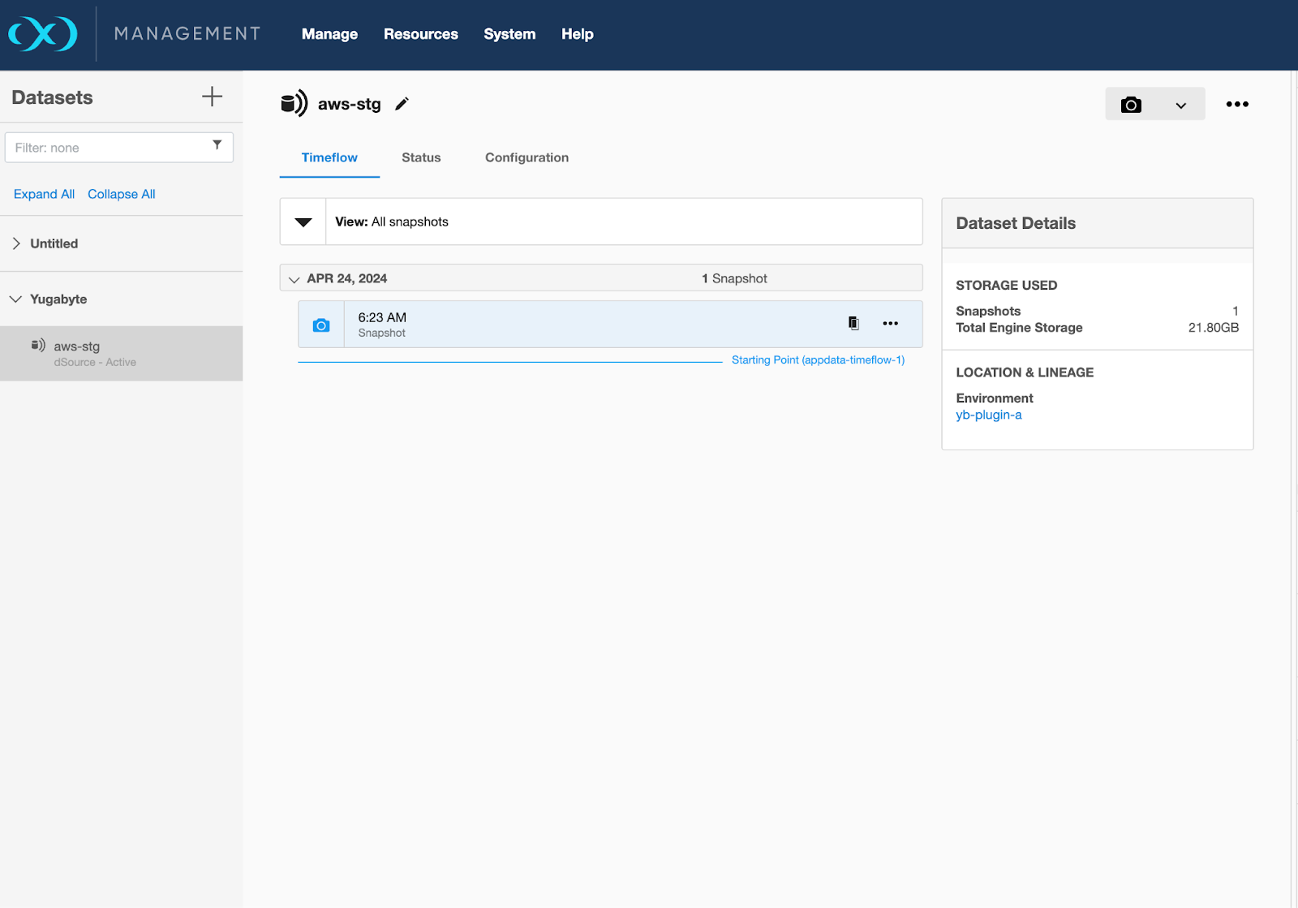This screenshot has height=908, width=1298.
Task: Collapse the APR 24, 2024 snapshot section
Action: pos(294,279)
